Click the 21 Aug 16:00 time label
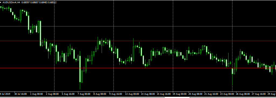 (211, 94)
